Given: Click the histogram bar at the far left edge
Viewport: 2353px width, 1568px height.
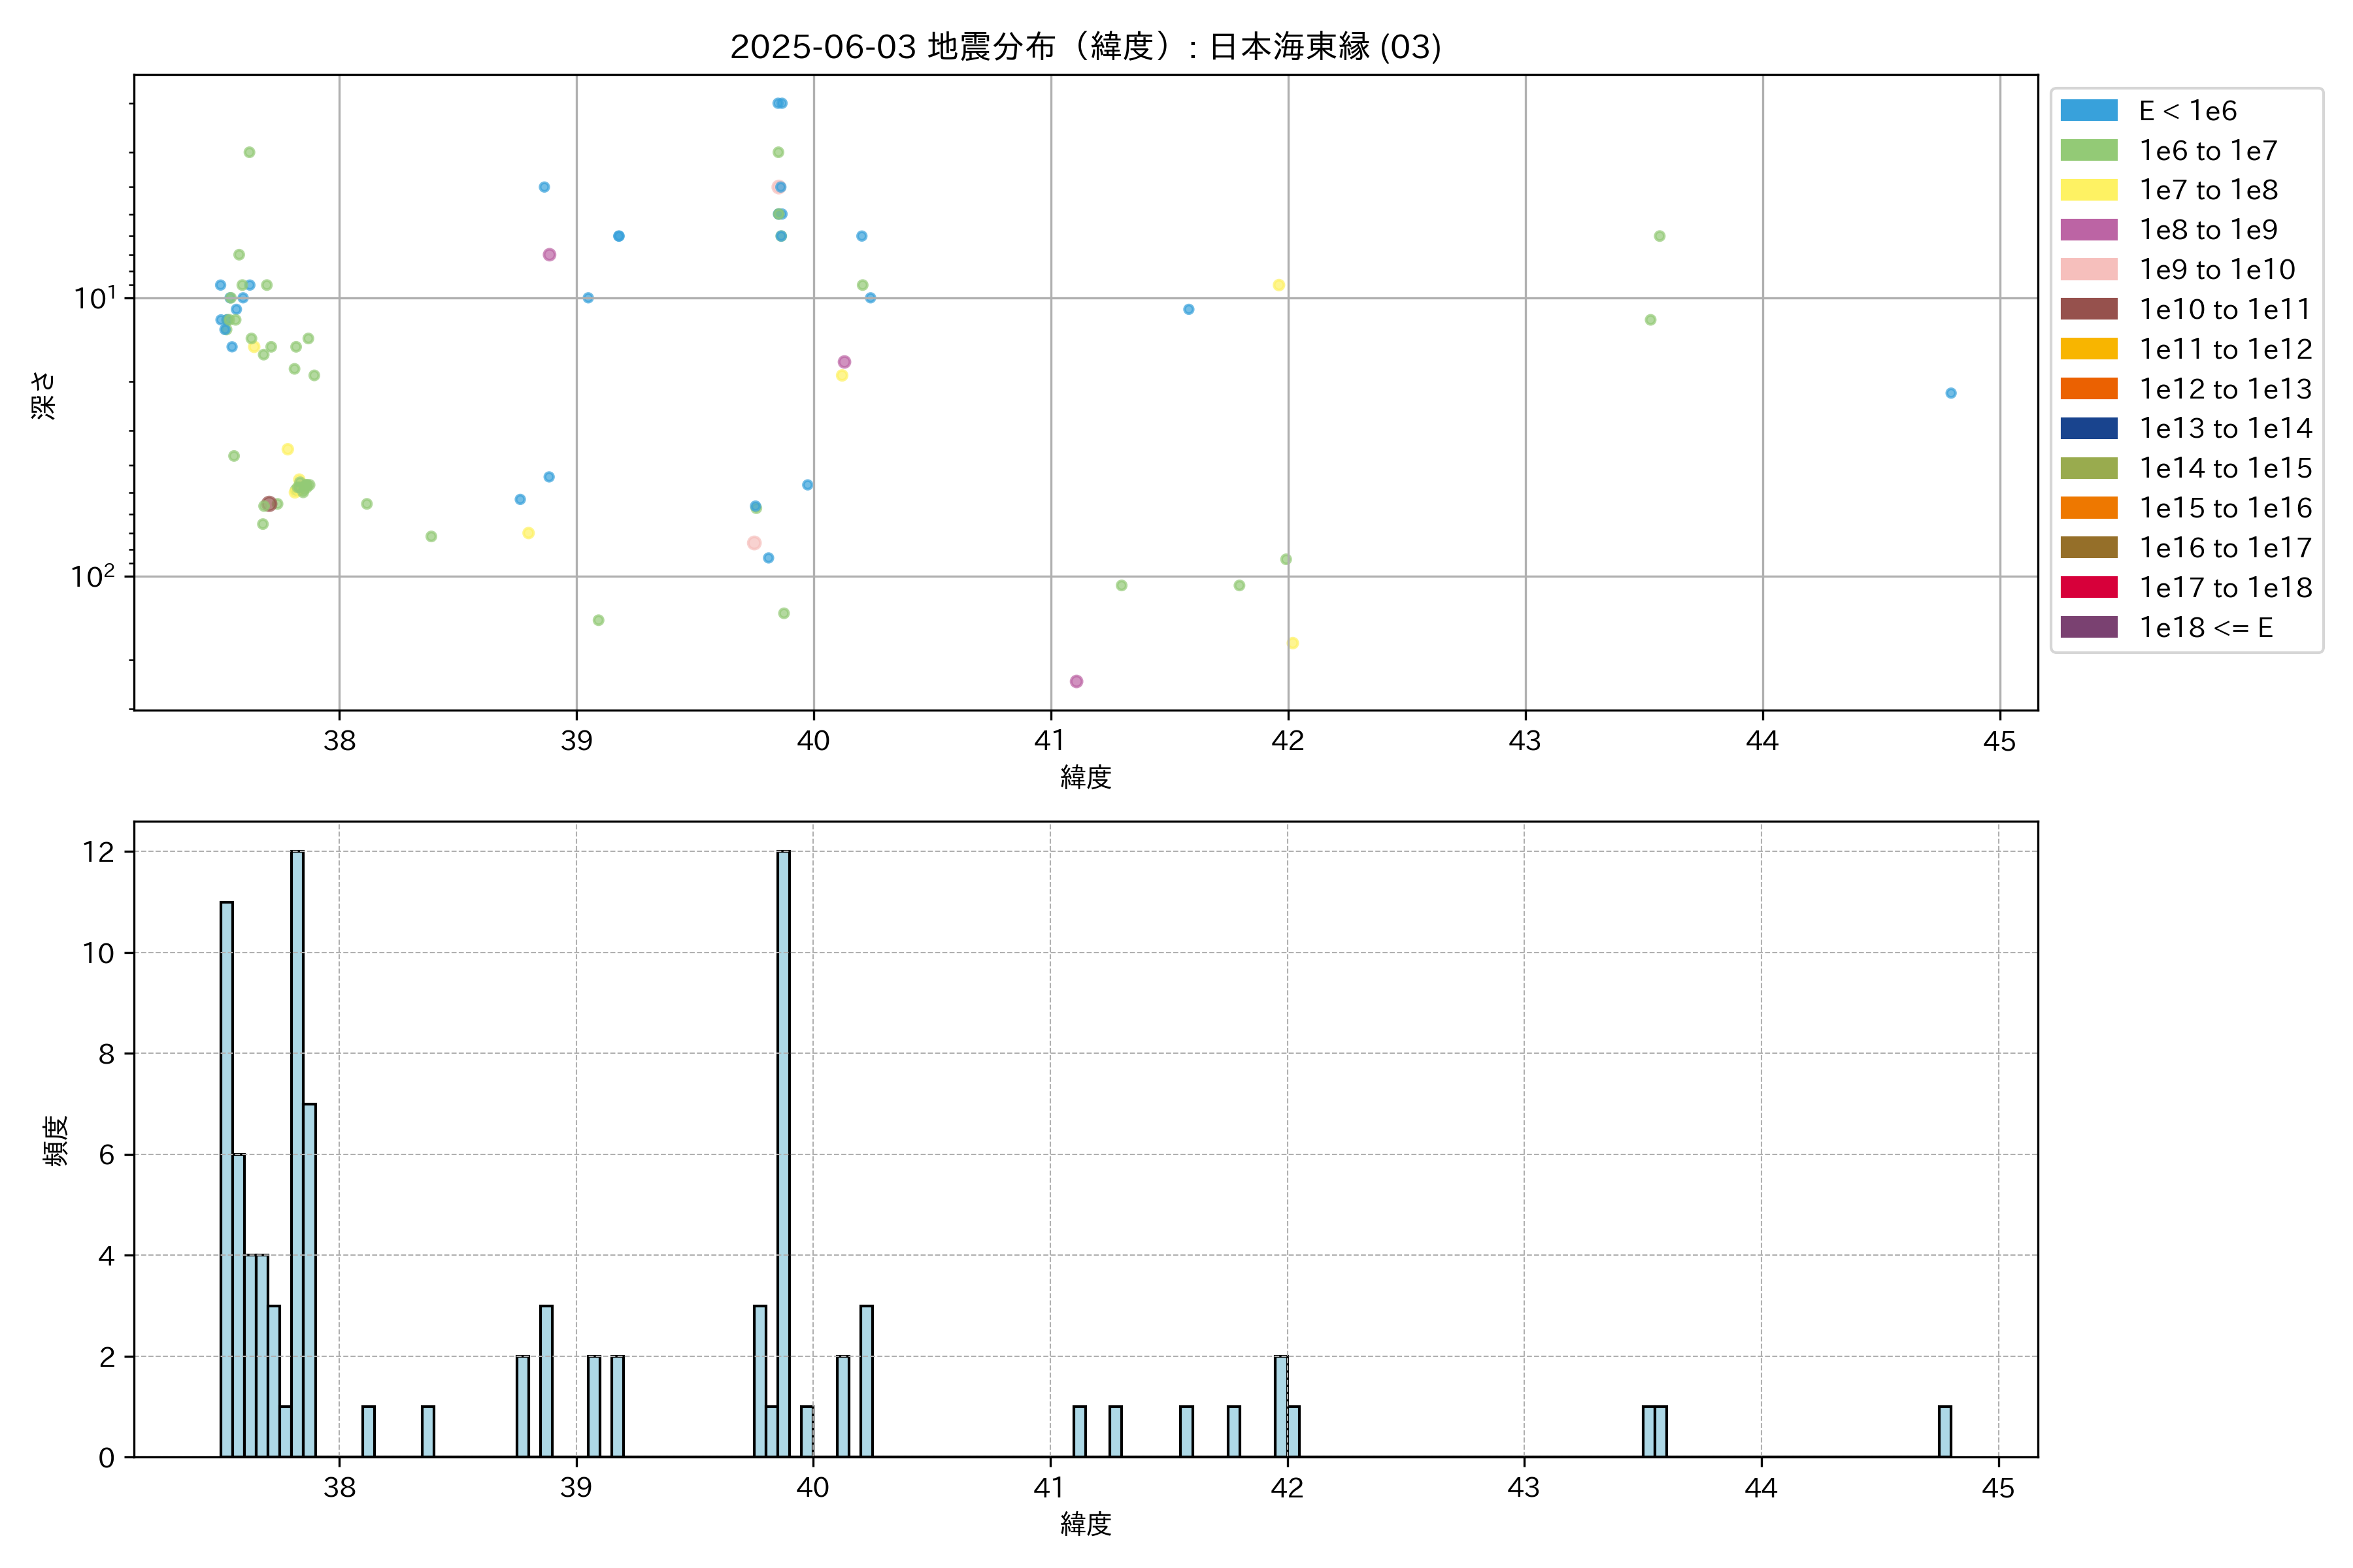Looking at the screenshot, I should click(x=227, y=1180).
